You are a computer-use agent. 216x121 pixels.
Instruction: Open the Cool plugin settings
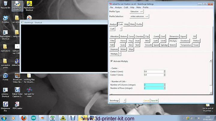click(x=163, y=37)
